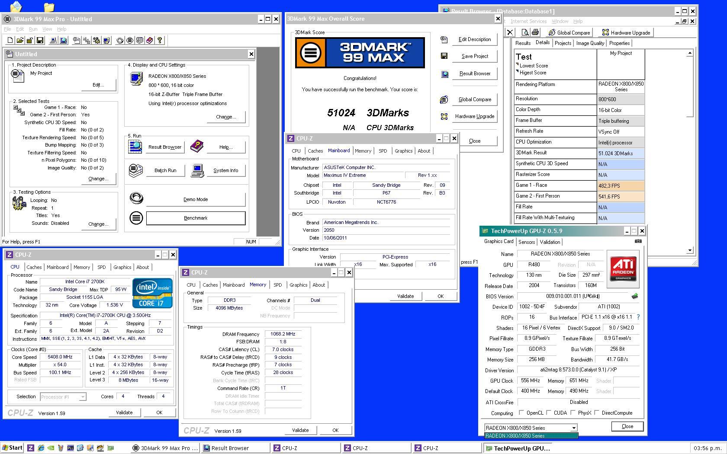Image resolution: width=727 pixels, height=454 pixels.
Task: Click Edit... button under Project Description
Action: point(98,85)
